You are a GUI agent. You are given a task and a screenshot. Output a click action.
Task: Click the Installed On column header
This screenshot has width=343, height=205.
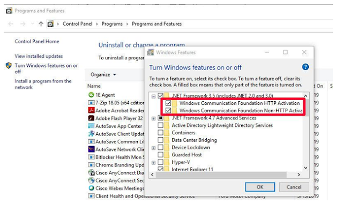(318, 86)
